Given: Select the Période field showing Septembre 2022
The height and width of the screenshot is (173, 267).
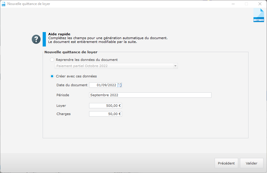Looking at the screenshot, I should click(x=150, y=95).
